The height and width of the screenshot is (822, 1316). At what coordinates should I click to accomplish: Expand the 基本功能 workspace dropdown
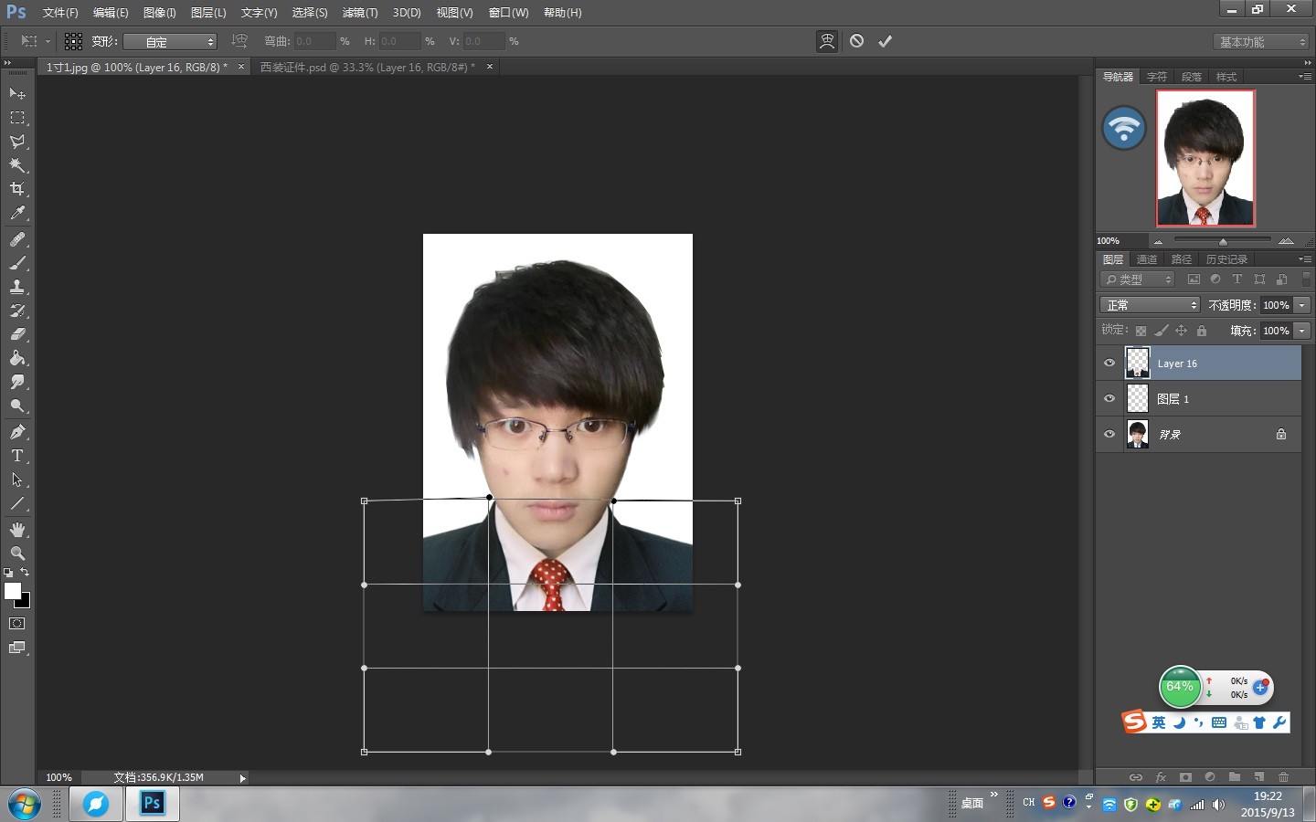coord(1262,42)
